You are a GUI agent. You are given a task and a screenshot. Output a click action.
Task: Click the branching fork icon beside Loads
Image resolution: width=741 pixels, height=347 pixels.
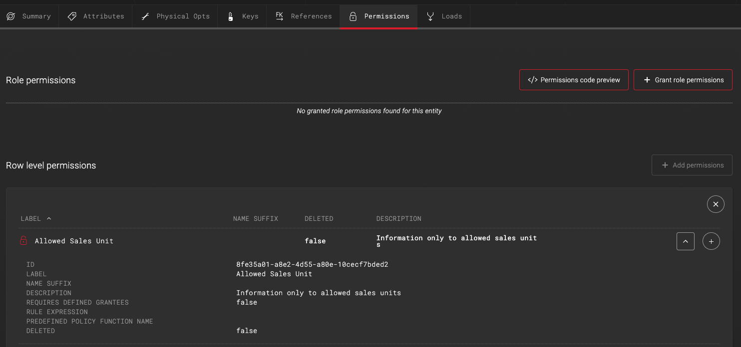coord(430,16)
